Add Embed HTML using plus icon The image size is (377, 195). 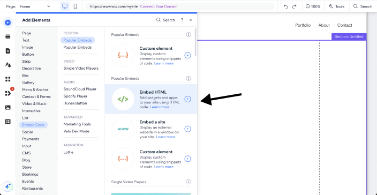click(x=187, y=99)
